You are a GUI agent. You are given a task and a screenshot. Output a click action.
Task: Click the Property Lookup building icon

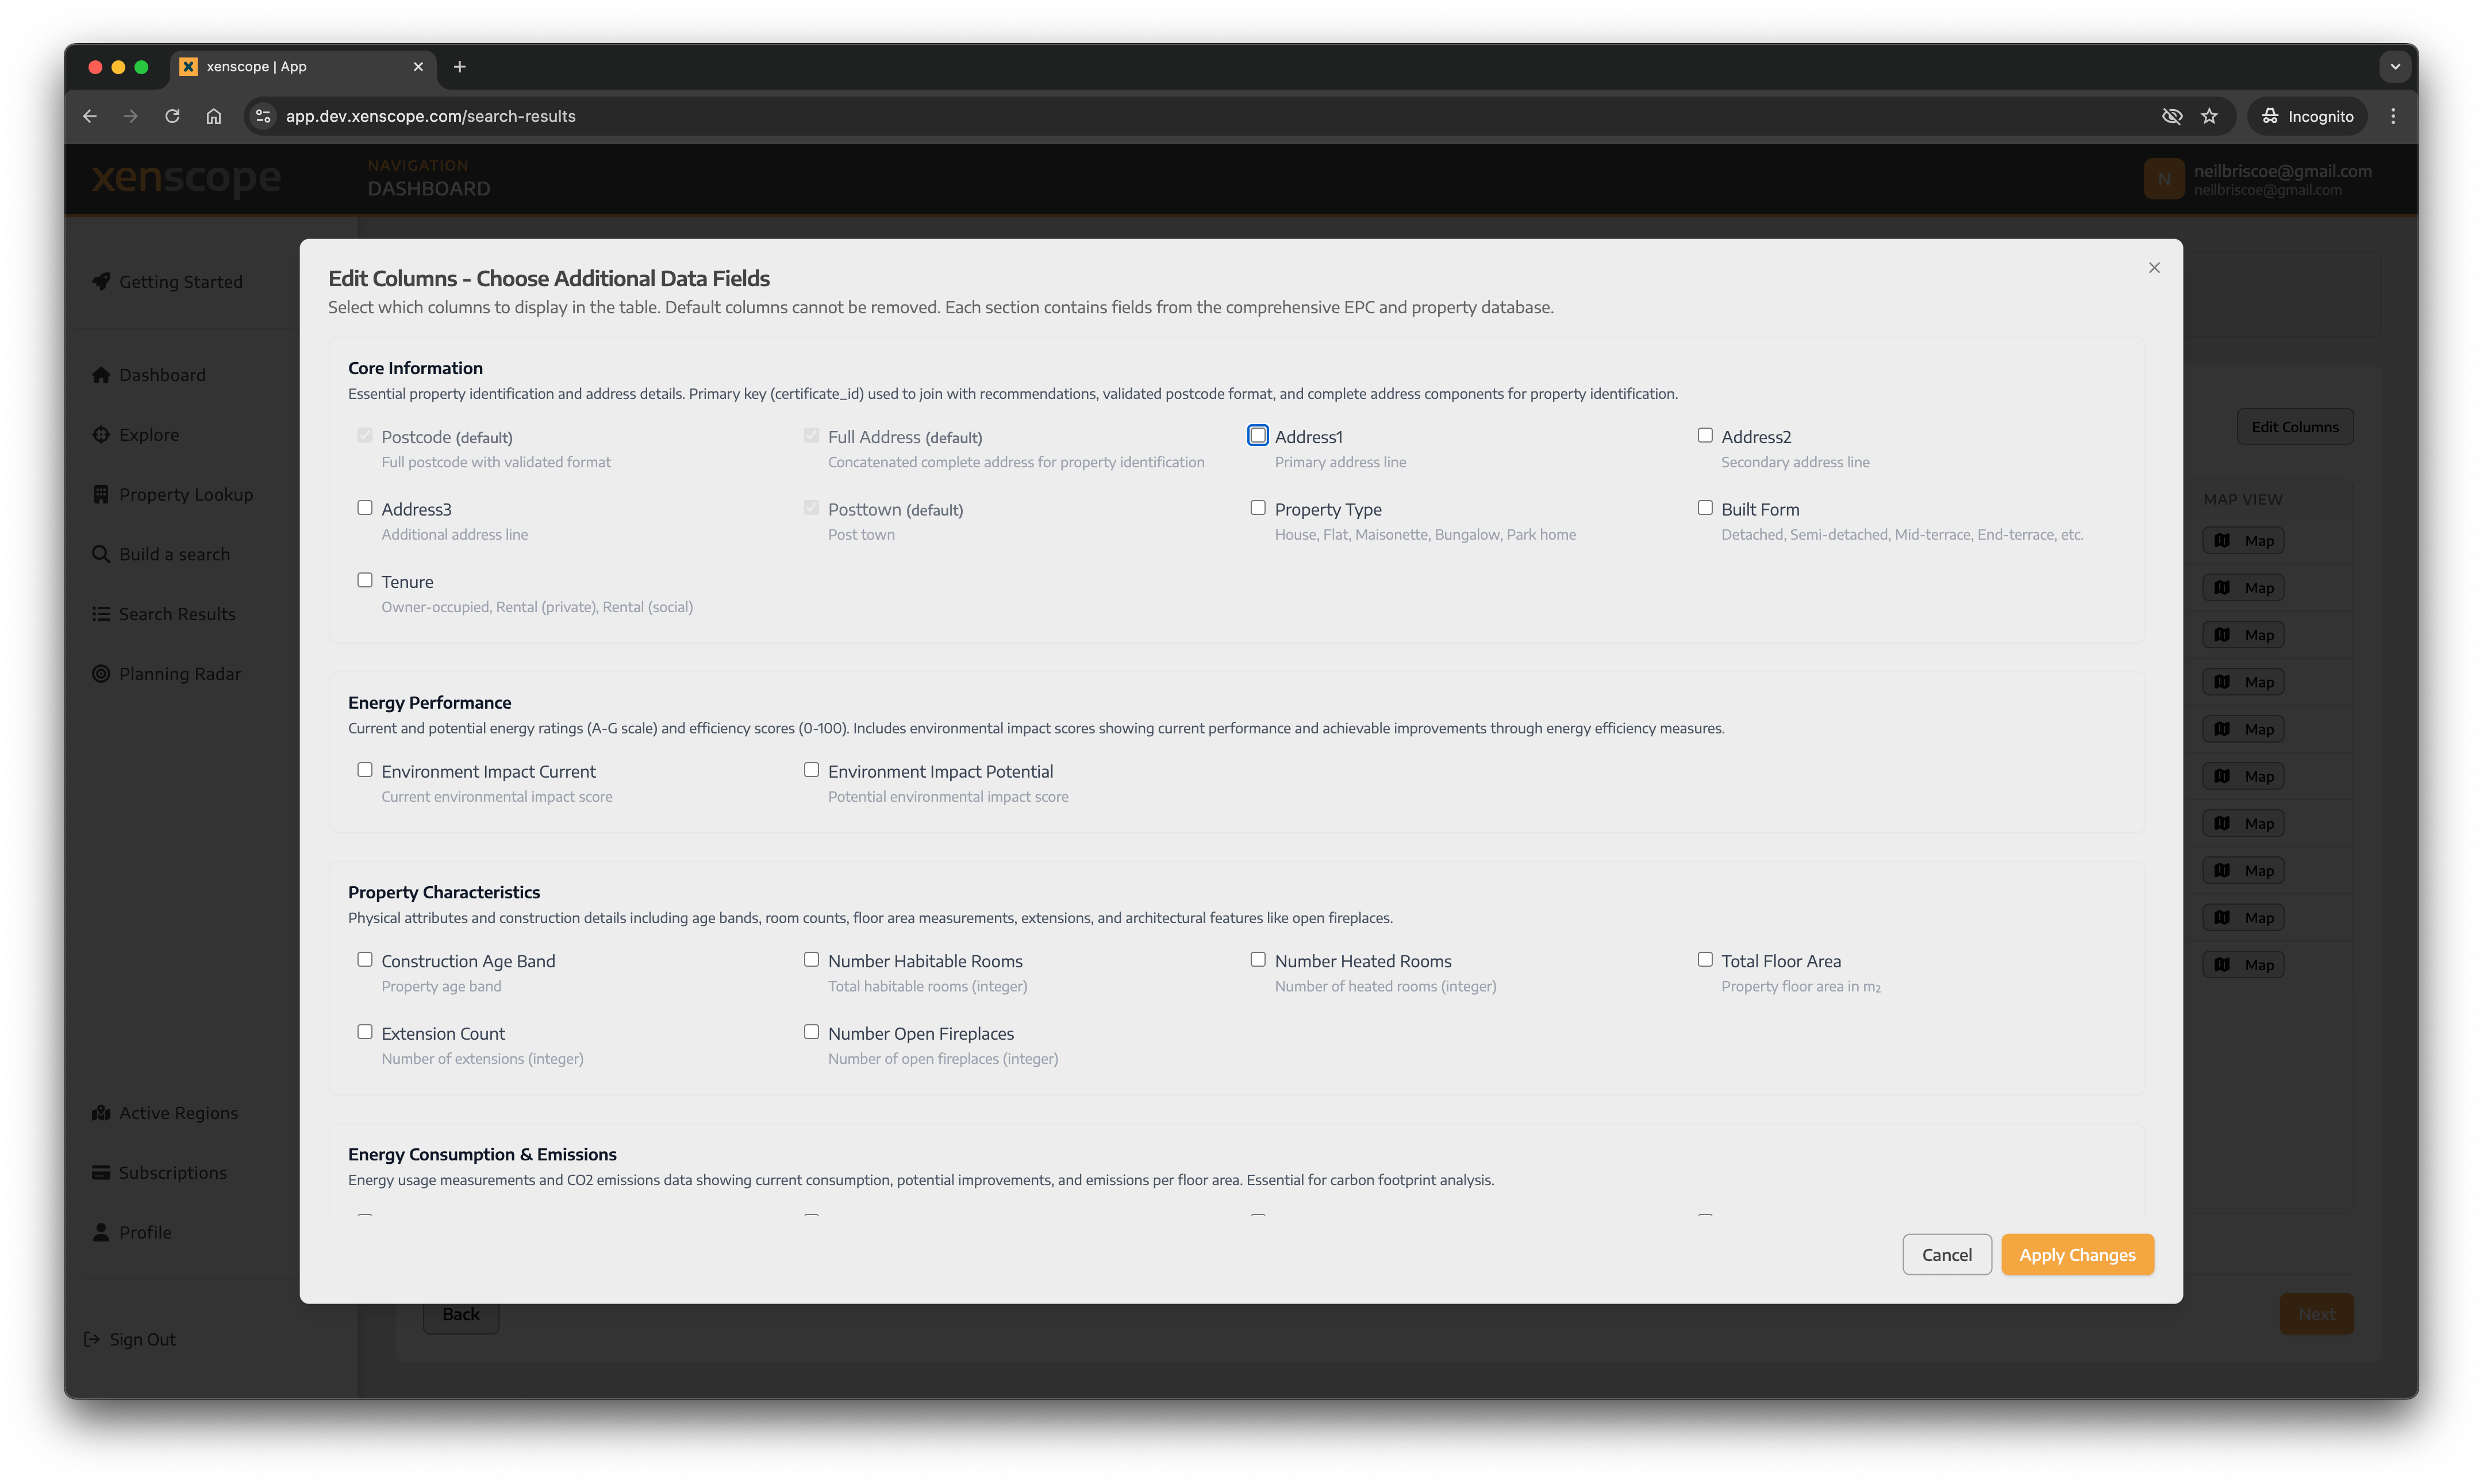pyautogui.click(x=101, y=495)
